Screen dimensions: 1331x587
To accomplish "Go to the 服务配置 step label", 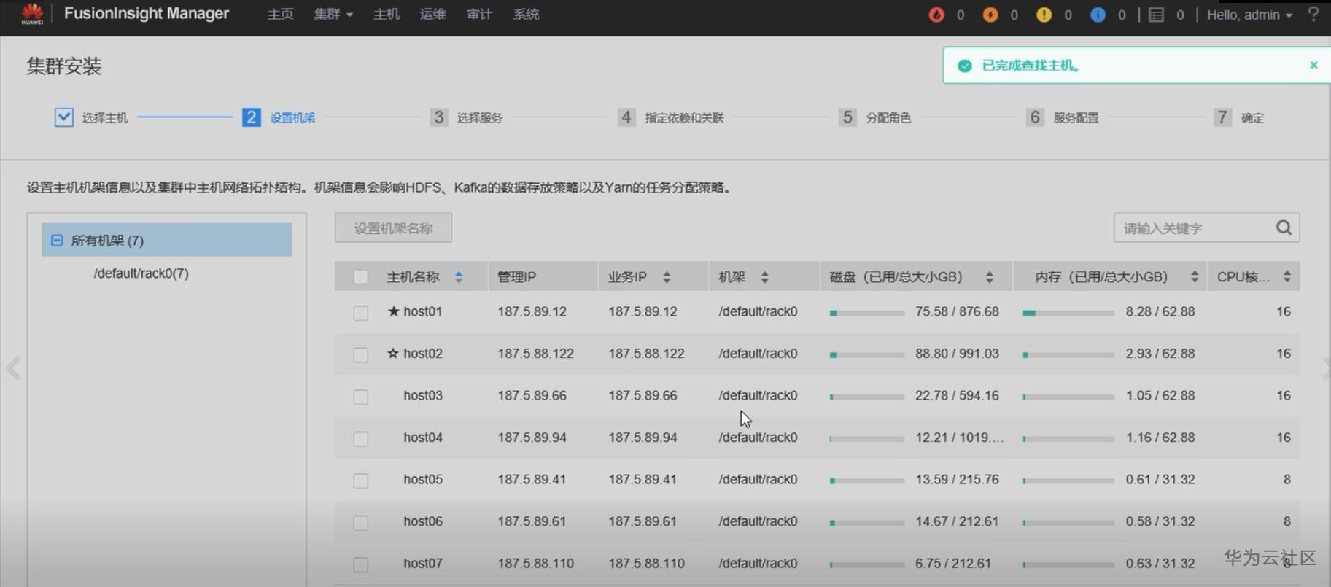I will coord(1076,118).
